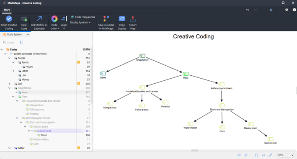Select Mangarataia node on map
Viewport: 297px width, 159px height.
pos(110,103)
